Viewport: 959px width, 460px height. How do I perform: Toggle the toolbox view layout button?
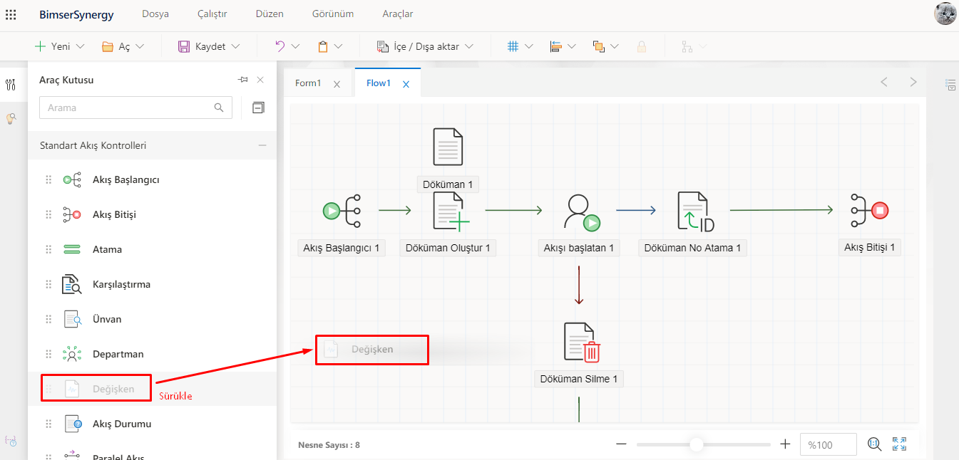[258, 108]
